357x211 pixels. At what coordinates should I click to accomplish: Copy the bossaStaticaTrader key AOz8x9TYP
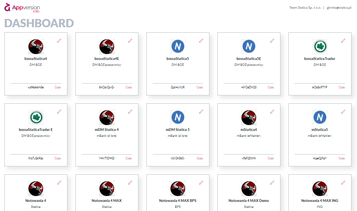342,87
